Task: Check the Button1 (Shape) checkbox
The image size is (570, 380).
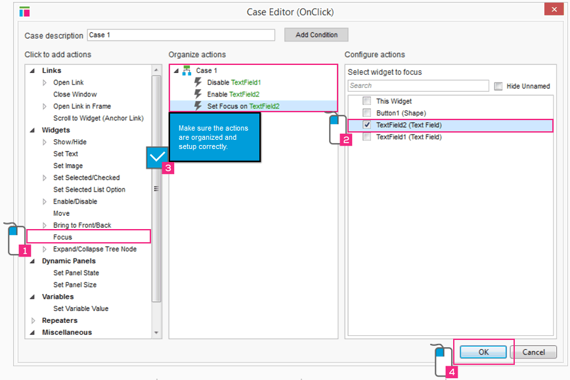Action: pyautogui.click(x=366, y=113)
